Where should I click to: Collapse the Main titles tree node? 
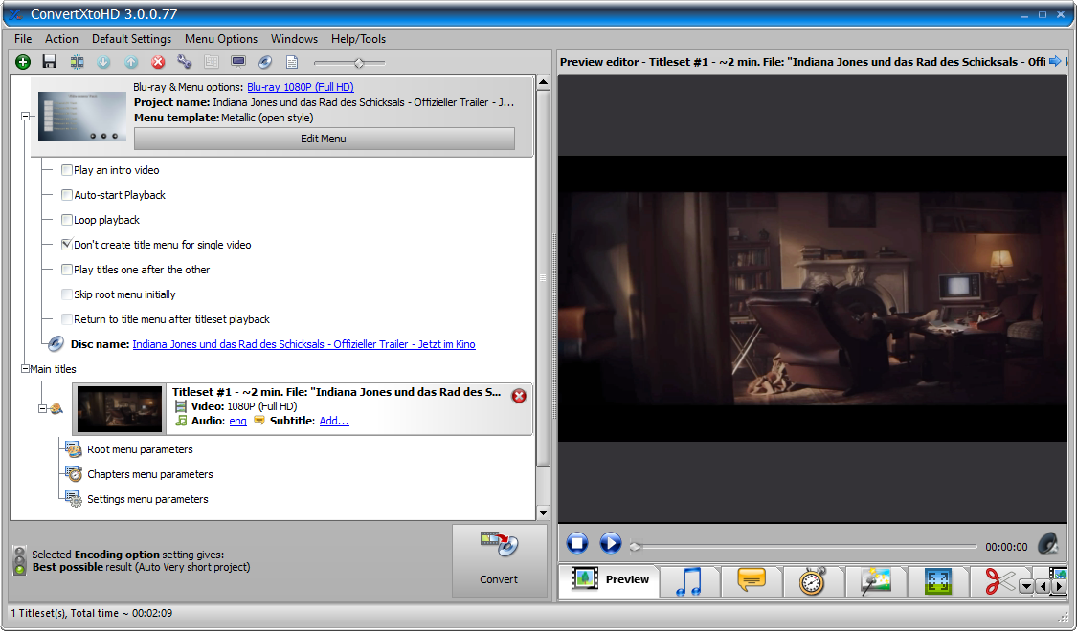click(x=26, y=369)
